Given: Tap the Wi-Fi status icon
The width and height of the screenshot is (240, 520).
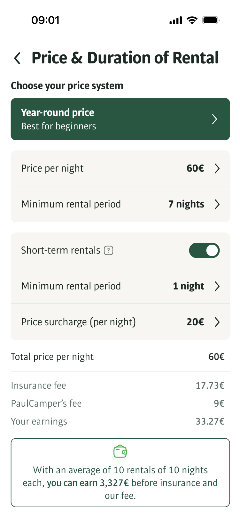Looking at the screenshot, I should 192,21.
